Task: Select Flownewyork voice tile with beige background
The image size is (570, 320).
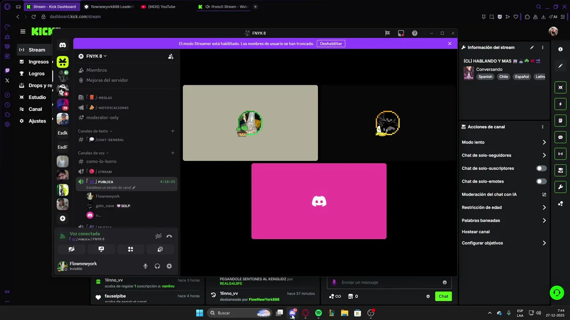Action: point(250,123)
